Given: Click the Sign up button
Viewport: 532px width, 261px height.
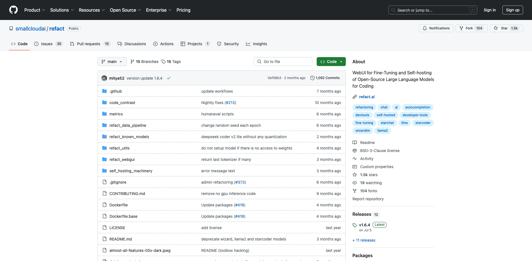Looking at the screenshot, I should click(513, 10).
